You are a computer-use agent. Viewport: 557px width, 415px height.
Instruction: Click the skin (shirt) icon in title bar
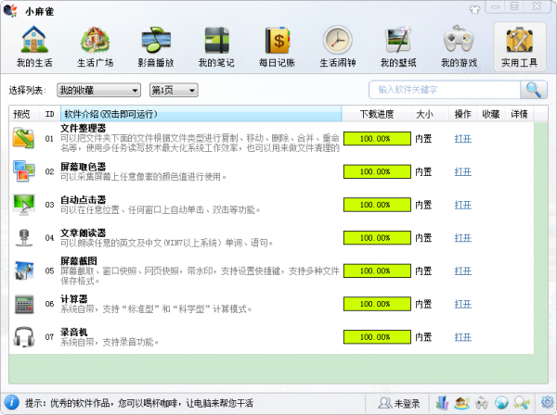pos(474,9)
